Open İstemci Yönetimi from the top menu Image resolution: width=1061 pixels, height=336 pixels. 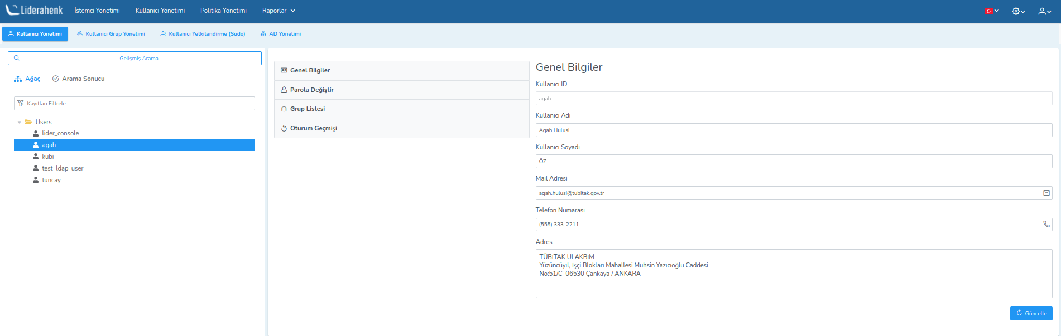[97, 11]
